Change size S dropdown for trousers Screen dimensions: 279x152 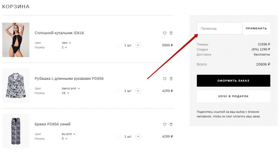[x=65, y=139]
